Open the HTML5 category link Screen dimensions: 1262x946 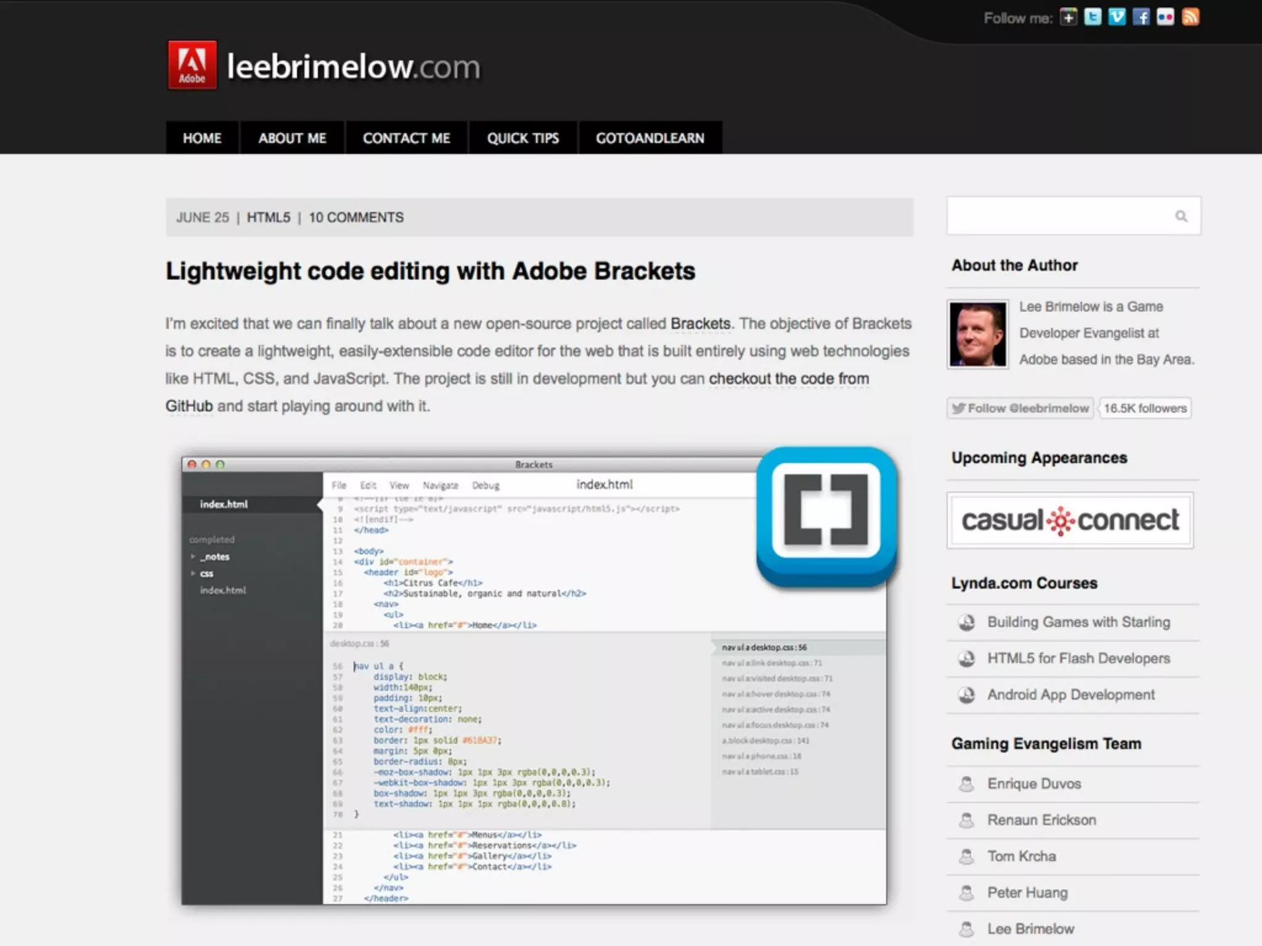click(268, 217)
